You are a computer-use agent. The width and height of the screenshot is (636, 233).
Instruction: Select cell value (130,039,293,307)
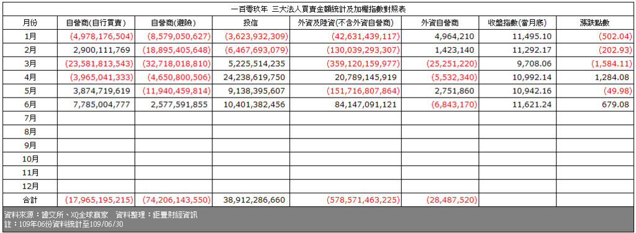(x=363, y=50)
